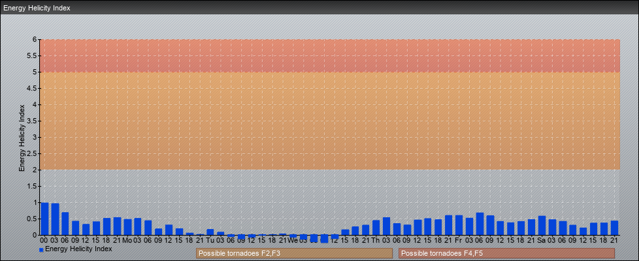Click the rotated Energy Helicity Index y-axis title

pos(22,137)
